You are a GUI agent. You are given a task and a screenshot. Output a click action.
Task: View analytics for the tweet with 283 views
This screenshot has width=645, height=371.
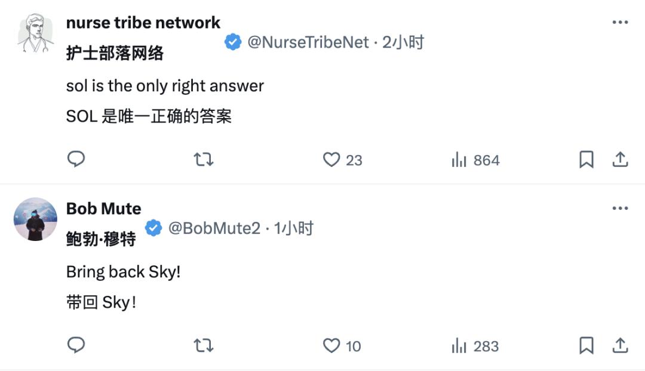tap(475, 346)
